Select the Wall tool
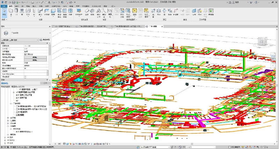 click(x=12, y=14)
